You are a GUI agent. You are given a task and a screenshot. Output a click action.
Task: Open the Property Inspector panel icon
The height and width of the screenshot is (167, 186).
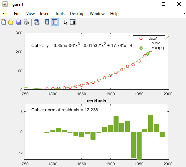73,22
